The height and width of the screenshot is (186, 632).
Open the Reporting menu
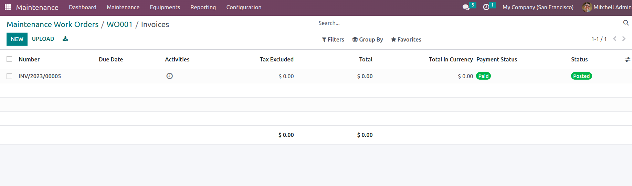point(203,7)
